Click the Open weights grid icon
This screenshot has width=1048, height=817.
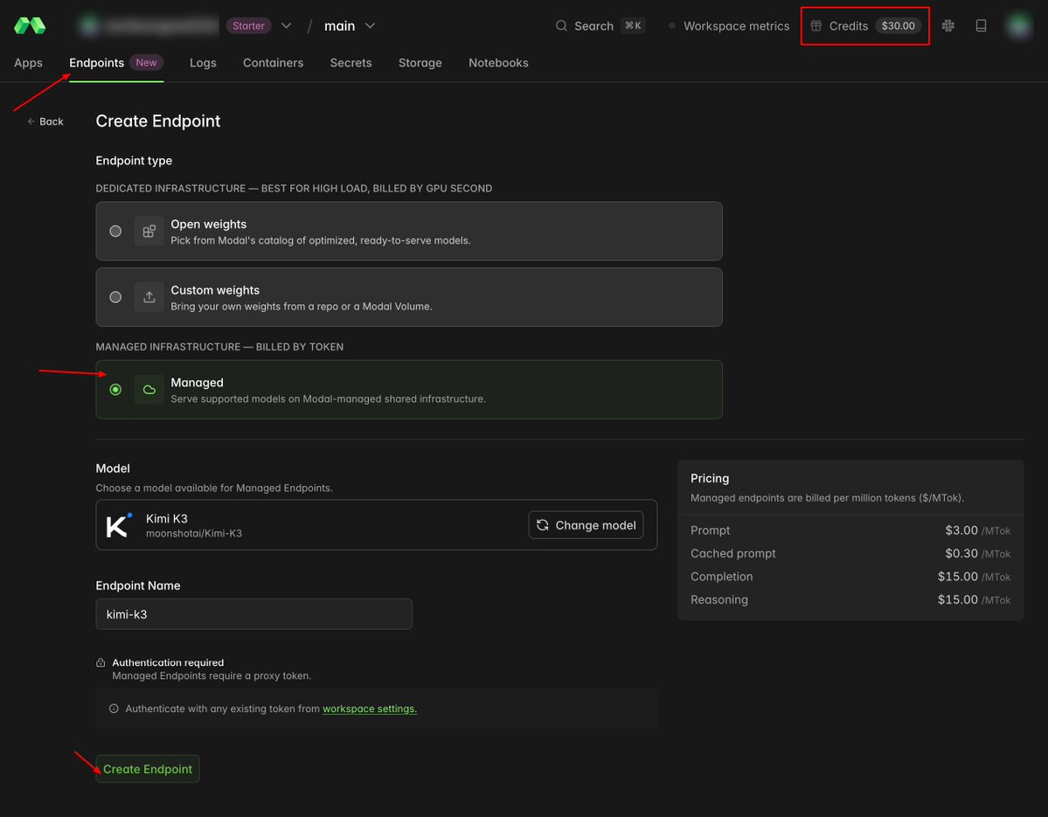click(149, 232)
